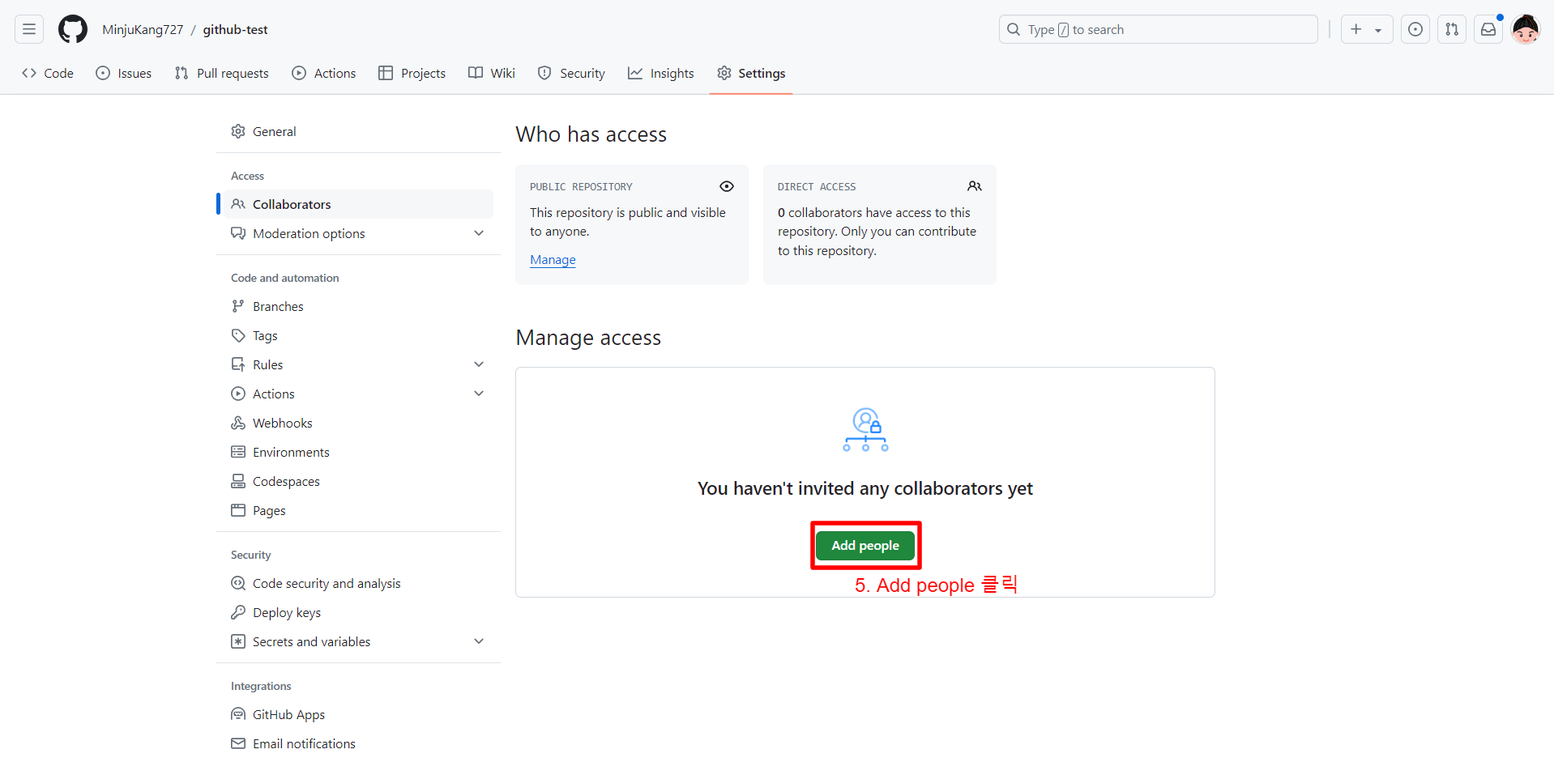
Task: Open General settings in sidebar
Action: 358,131
